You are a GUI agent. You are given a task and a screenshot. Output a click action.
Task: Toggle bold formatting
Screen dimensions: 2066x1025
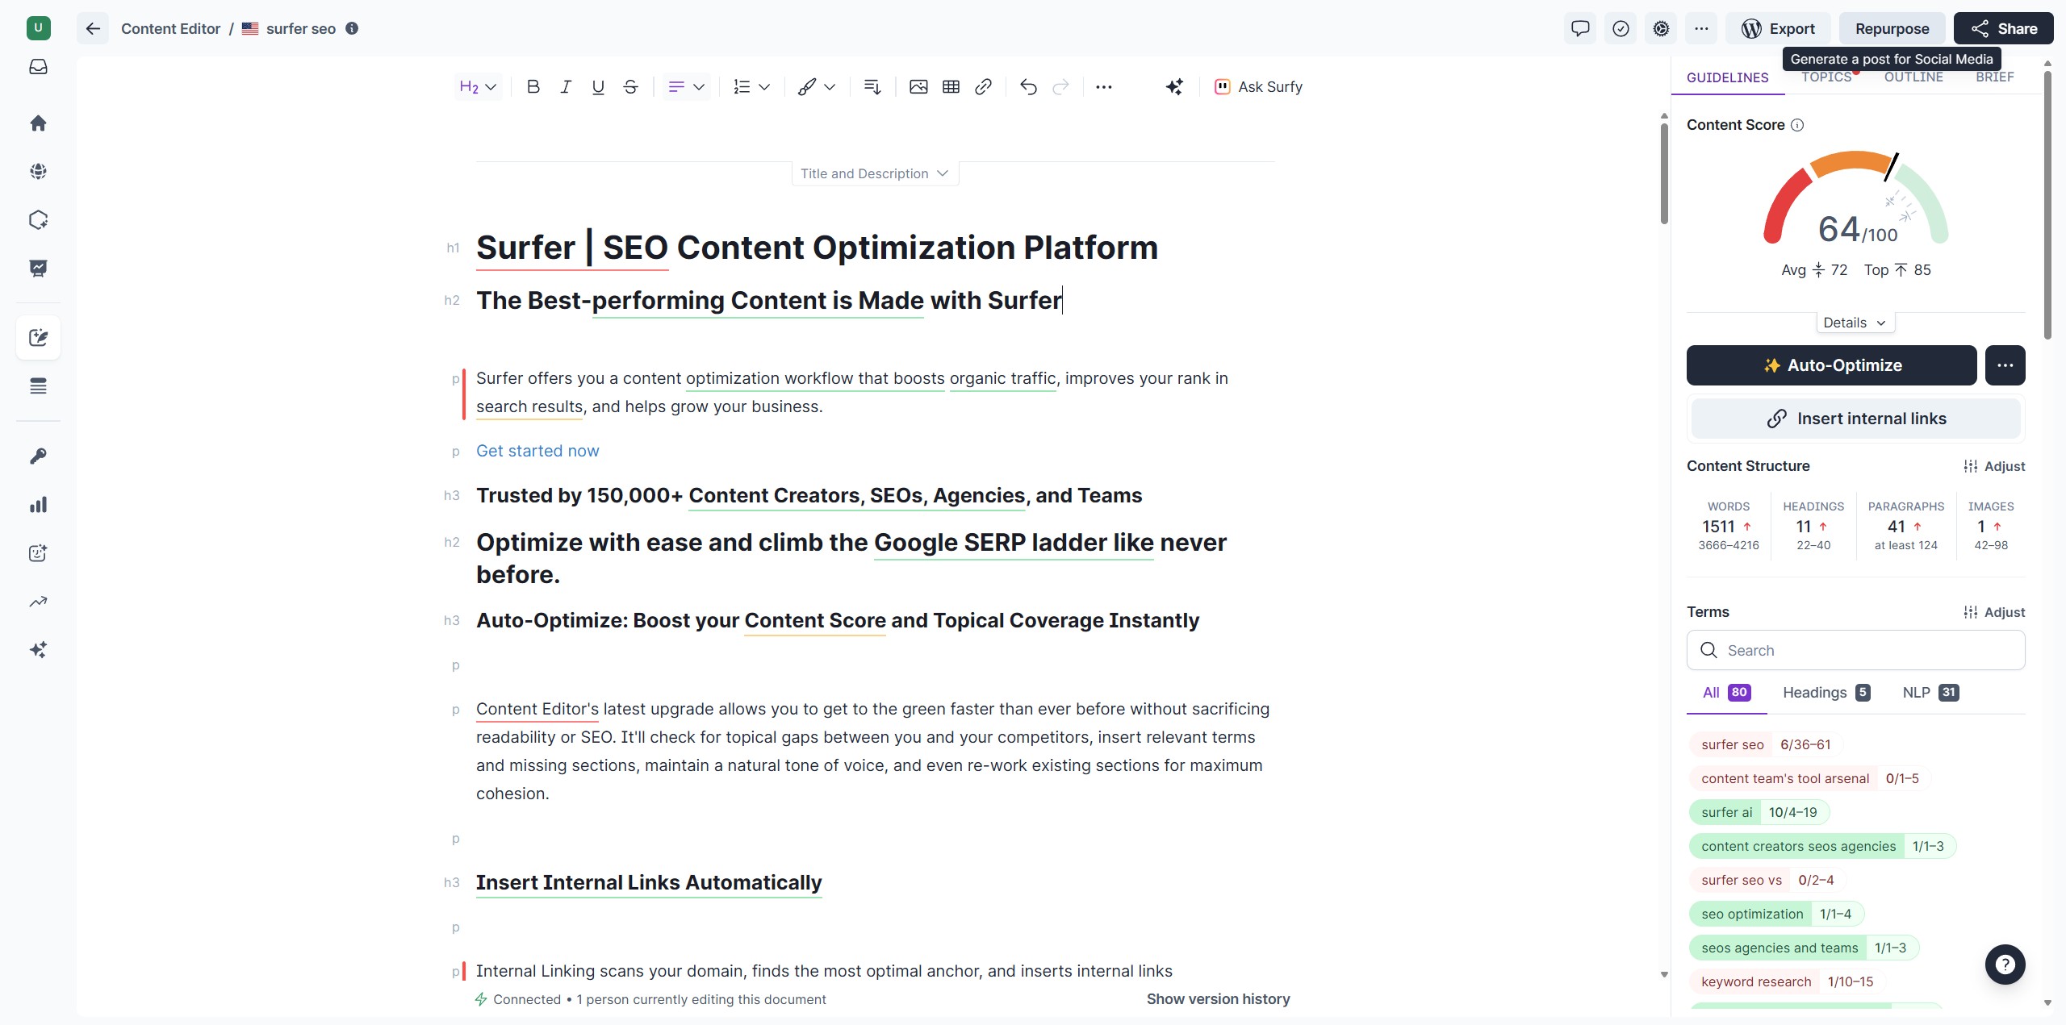(533, 86)
